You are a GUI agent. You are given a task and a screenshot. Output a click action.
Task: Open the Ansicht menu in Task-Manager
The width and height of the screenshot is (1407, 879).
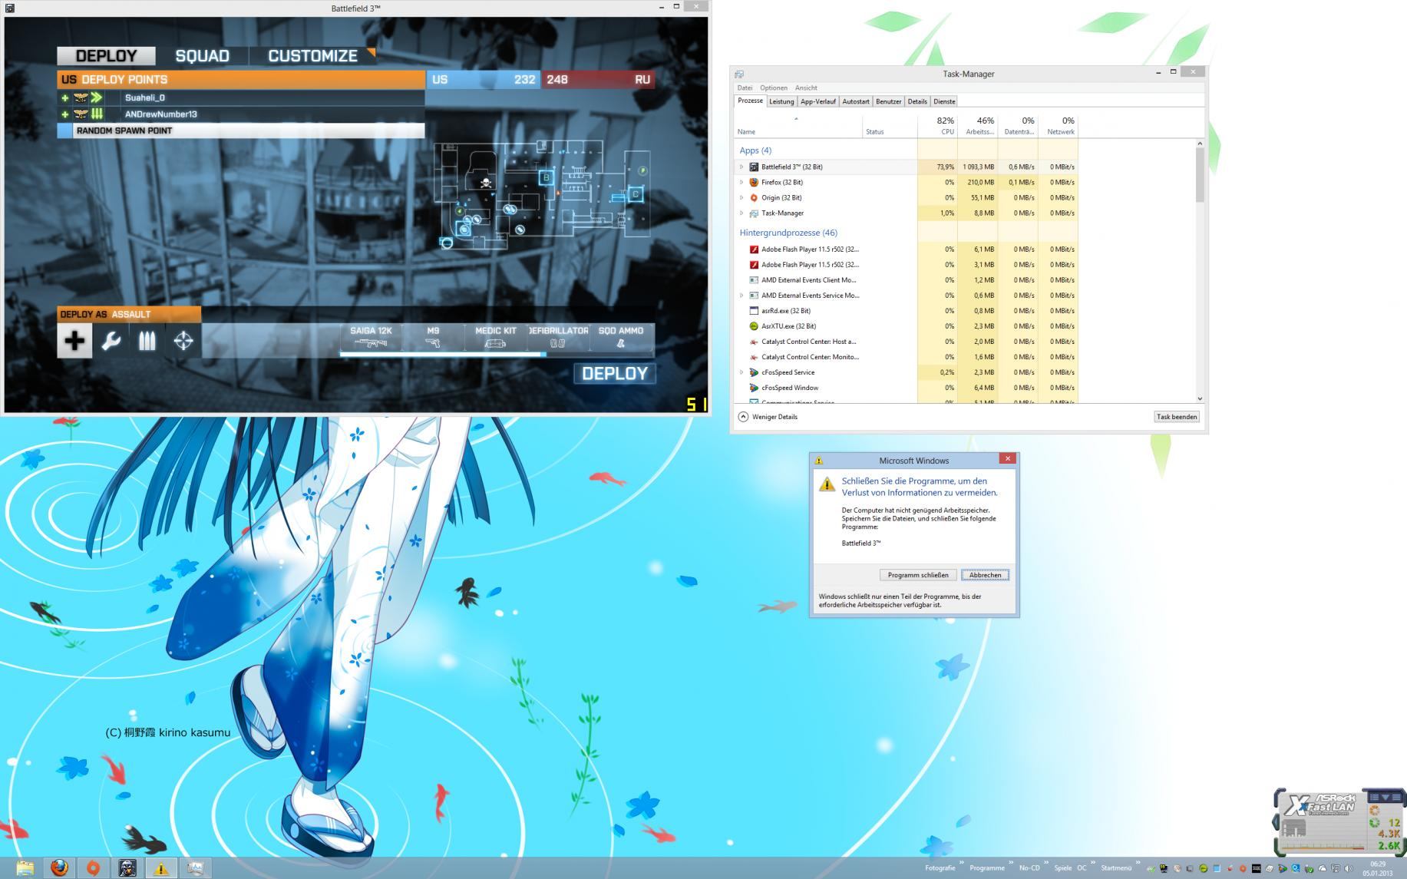pos(806,88)
